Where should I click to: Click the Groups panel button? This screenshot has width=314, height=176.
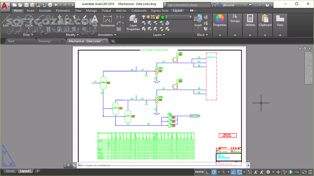pyautogui.click(x=235, y=21)
